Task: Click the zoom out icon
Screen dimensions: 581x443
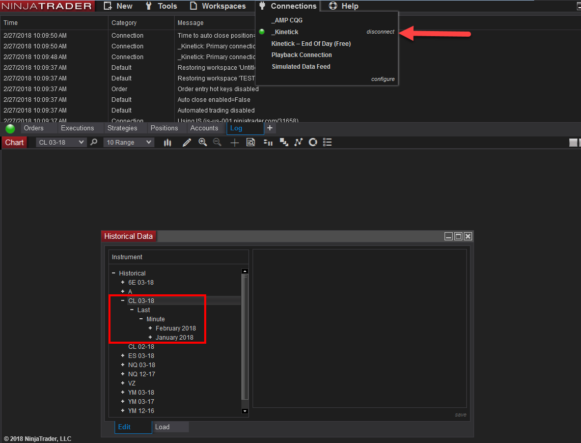Action: [217, 142]
